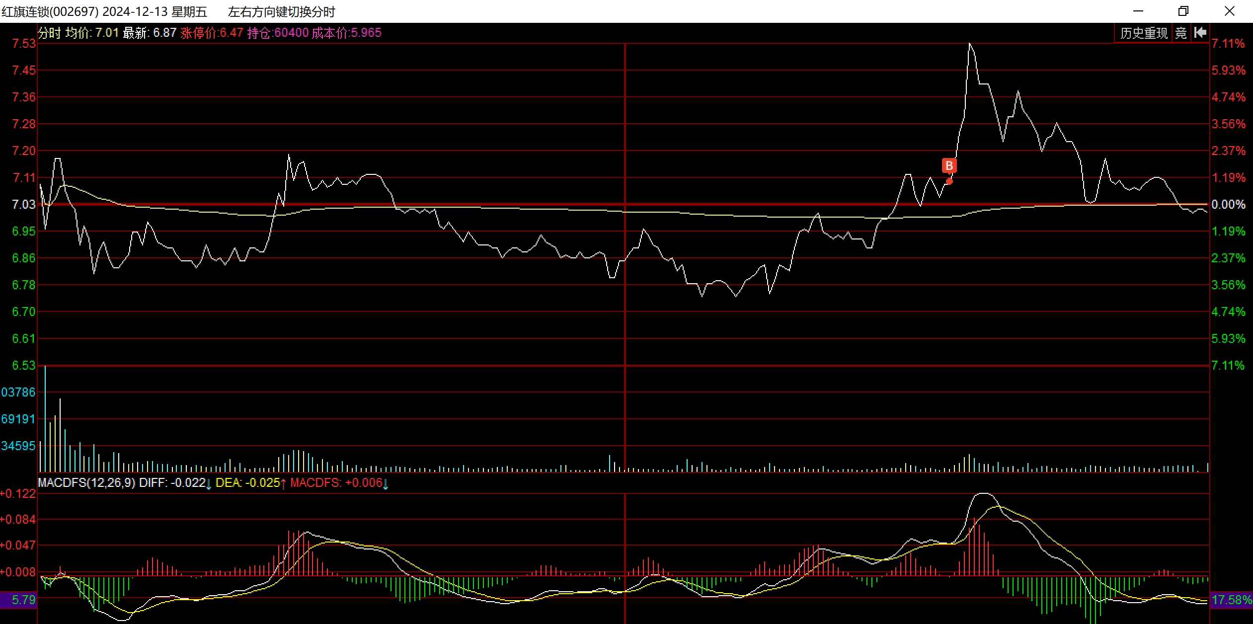Toggle the 竞 call auction button

[x=1181, y=33]
